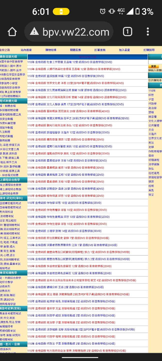Screen dimensions: 162x361
Task: Open the 訂購說明 nav item
Action: pos(149,50)
